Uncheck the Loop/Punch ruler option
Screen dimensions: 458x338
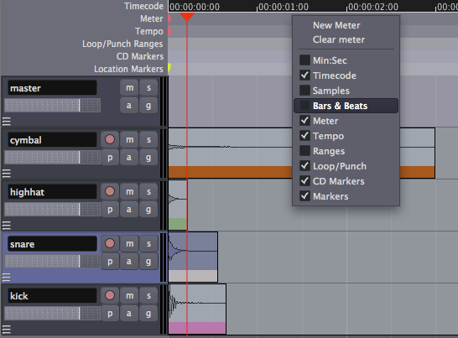tap(304, 166)
